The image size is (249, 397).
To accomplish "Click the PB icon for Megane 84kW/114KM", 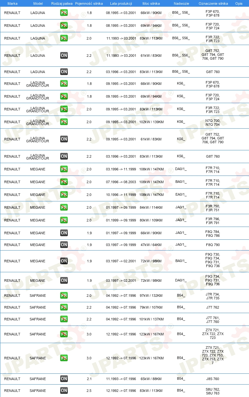I will click(x=64, y=207).
